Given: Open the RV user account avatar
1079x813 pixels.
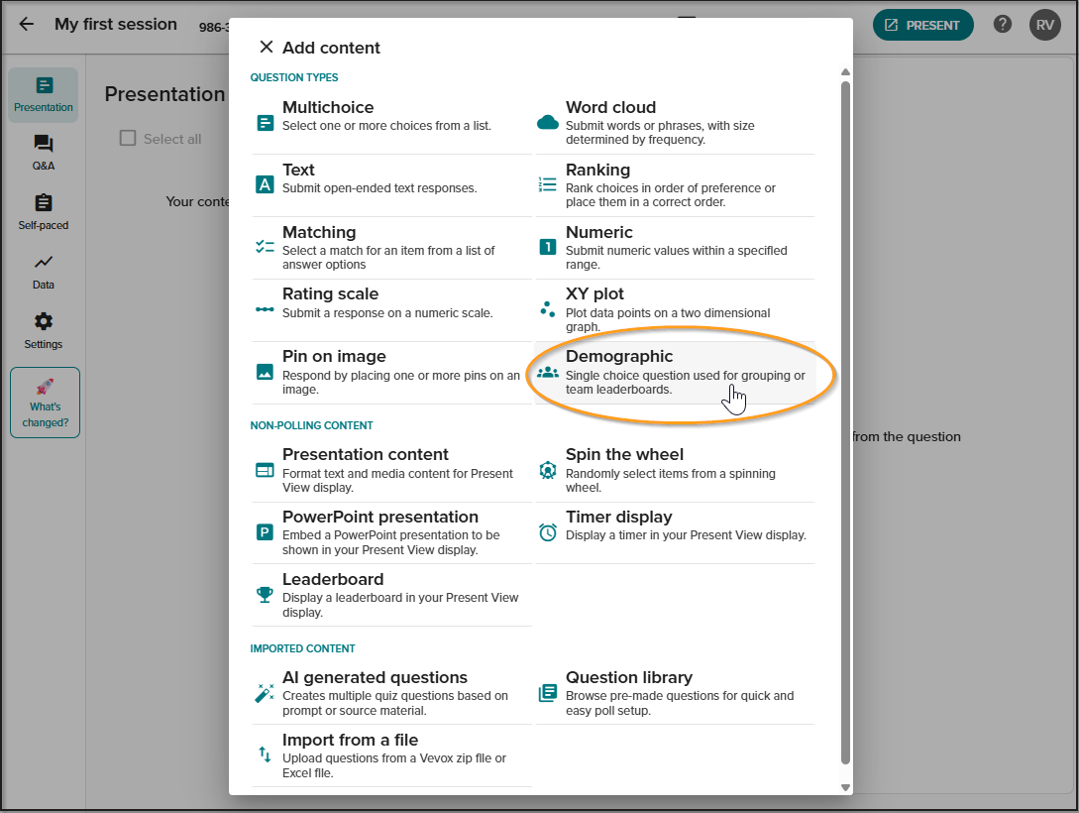Looking at the screenshot, I should (1044, 25).
